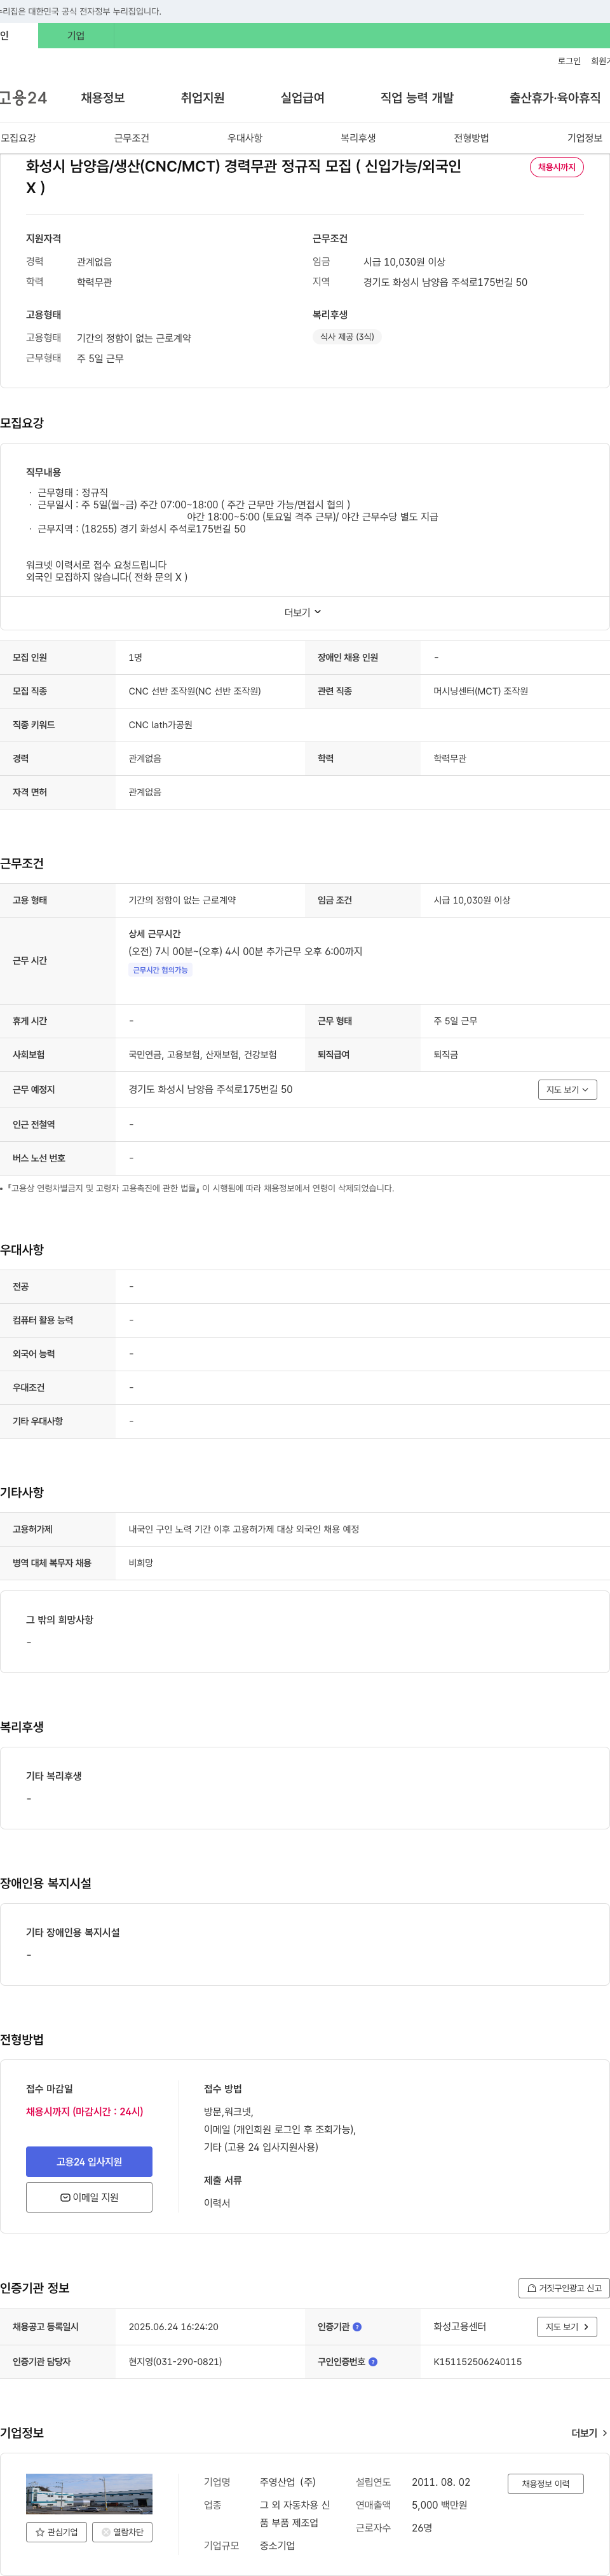Jump to 근무조건 section tab
The height and width of the screenshot is (2576, 610).
(131, 138)
